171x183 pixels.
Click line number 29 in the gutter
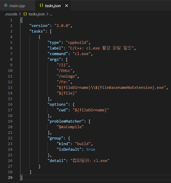click(10, 177)
